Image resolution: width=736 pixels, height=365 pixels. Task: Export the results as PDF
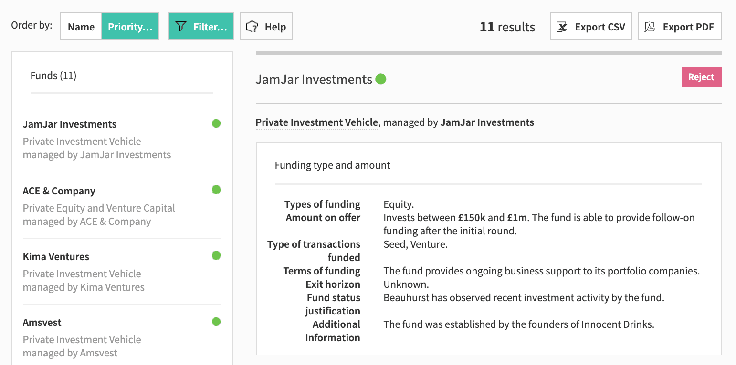tap(679, 27)
